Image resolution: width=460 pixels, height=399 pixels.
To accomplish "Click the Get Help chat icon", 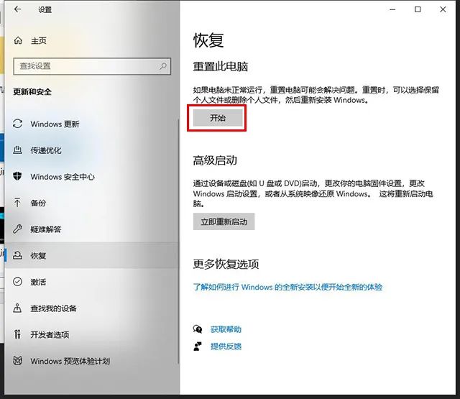I will (x=198, y=329).
